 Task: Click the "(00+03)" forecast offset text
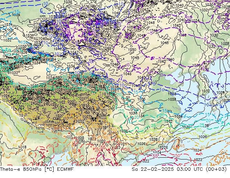pos(216,169)
